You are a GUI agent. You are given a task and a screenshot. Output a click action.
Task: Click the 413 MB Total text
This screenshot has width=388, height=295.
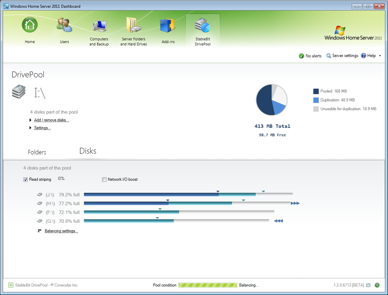[x=272, y=126]
